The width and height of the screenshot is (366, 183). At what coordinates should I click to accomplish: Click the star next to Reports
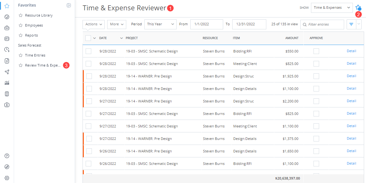pos(21,35)
